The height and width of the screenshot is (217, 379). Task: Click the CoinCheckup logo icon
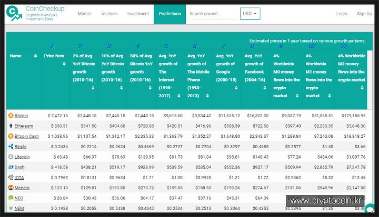(14, 14)
